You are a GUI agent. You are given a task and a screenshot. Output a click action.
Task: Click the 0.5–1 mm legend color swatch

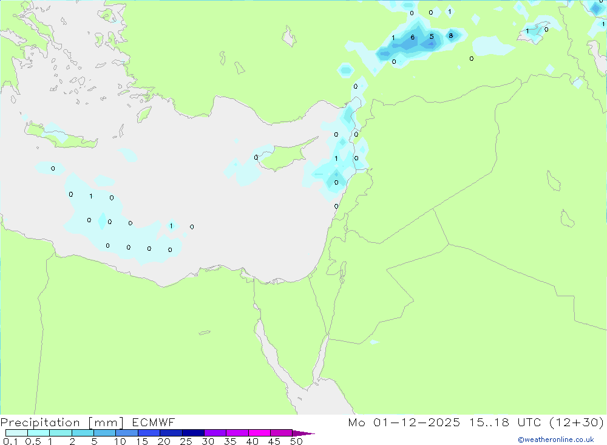38,433
